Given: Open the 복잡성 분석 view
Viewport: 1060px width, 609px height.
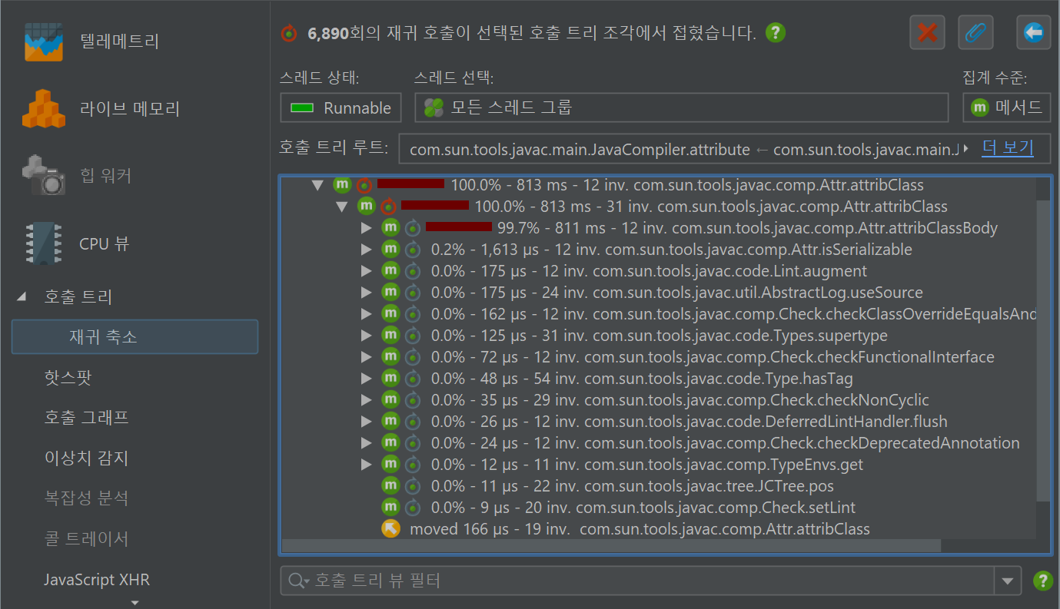Looking at the screenshot, I should [86, 498].
